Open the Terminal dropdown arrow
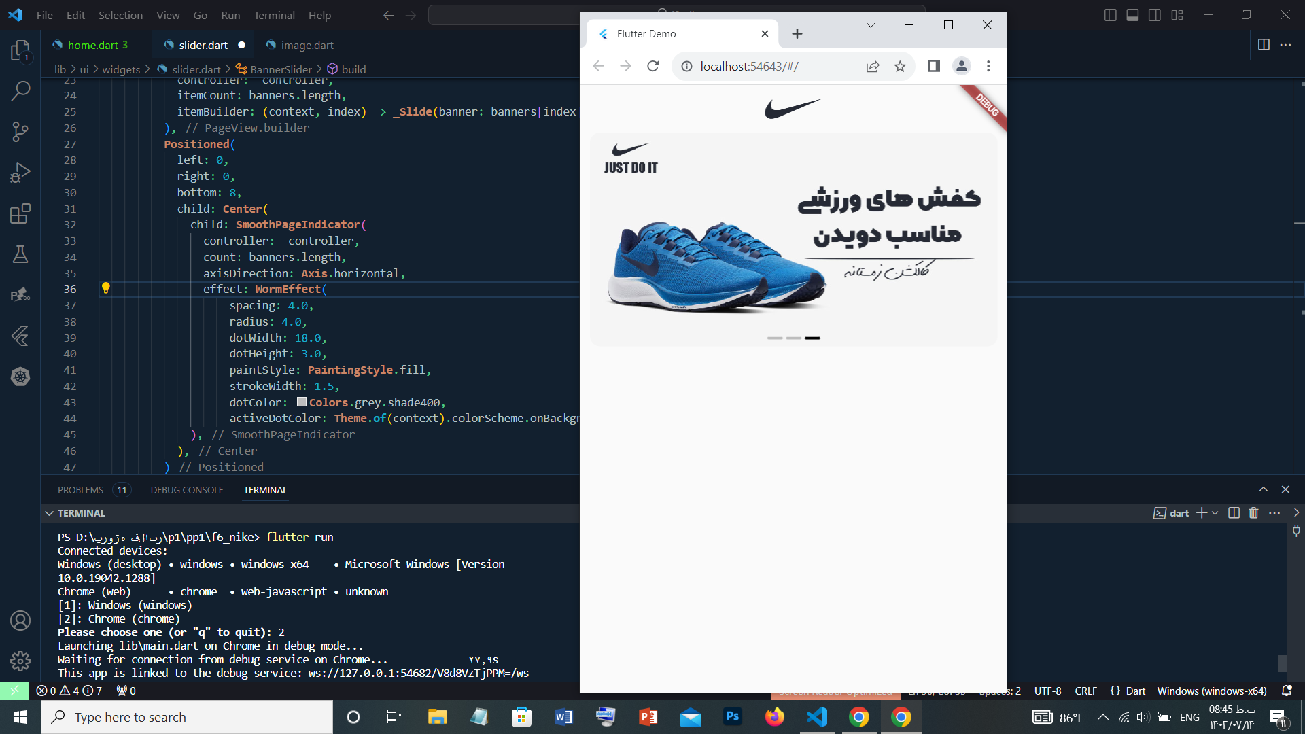This screenshot has width=1305, height=734. coord(1216,512)
